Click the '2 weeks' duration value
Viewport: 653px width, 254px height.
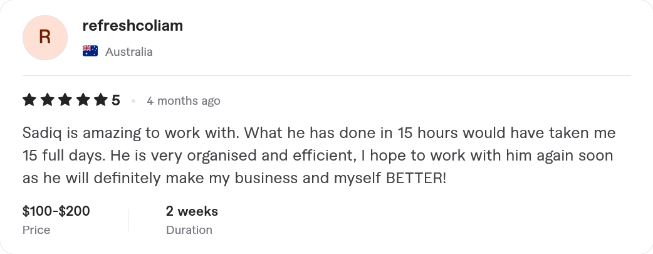(192, 211)
